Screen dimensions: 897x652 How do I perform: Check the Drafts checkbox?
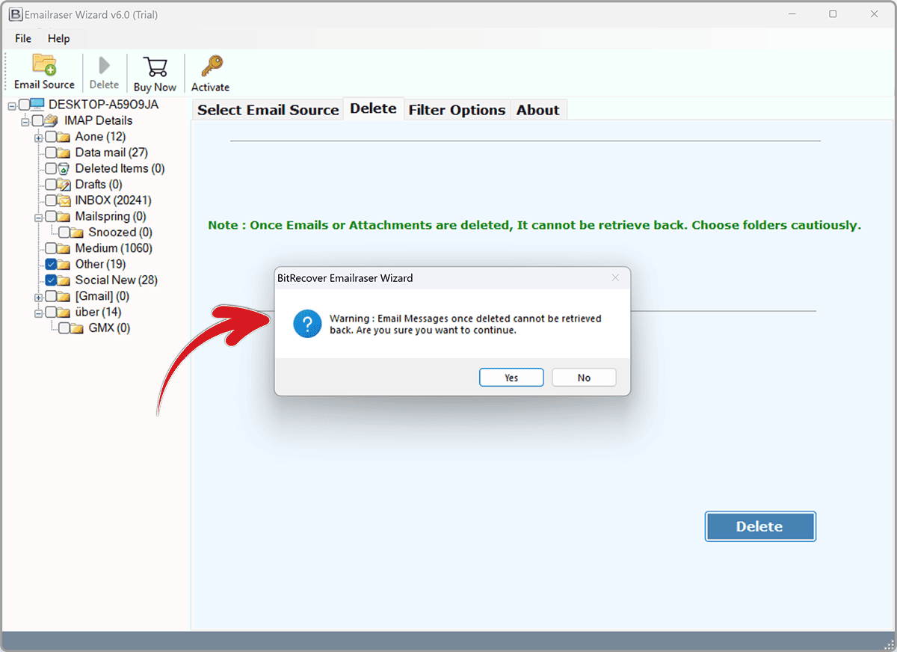pos(51,185)
